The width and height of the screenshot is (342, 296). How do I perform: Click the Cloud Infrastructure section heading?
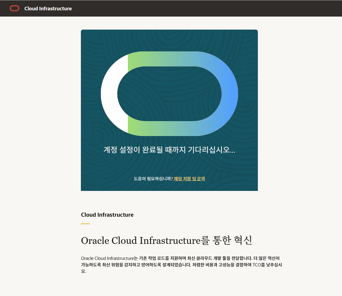pos(107,215)
